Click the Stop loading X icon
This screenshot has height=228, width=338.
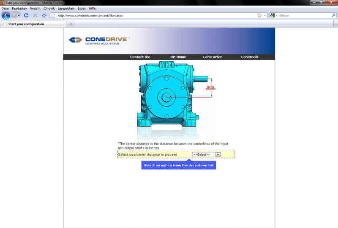point(35,15)
